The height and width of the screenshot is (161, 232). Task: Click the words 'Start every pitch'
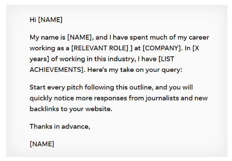click(56, 87)
